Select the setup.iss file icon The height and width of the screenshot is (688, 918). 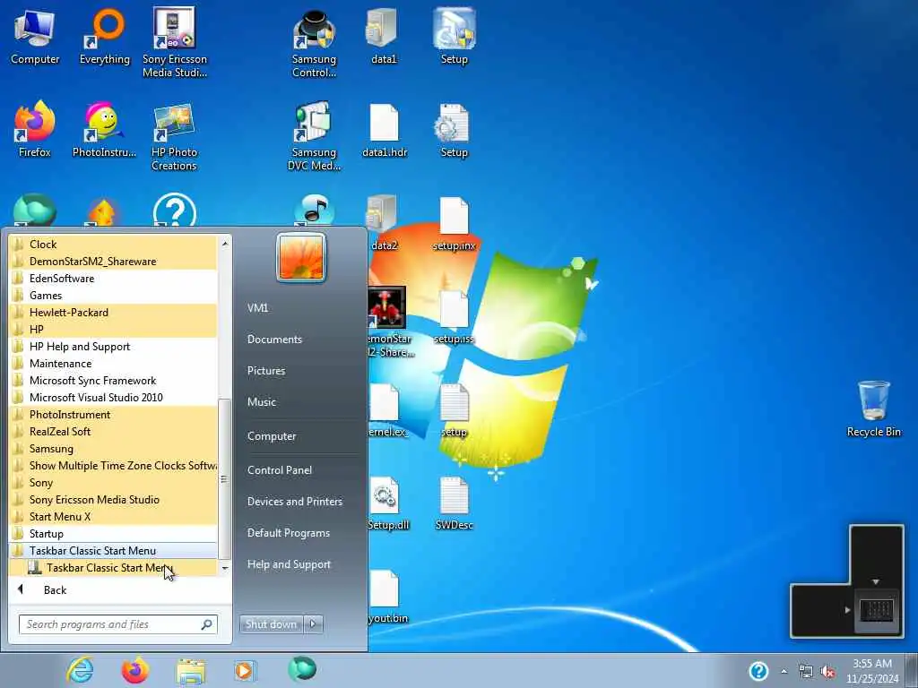coord(454,316)
